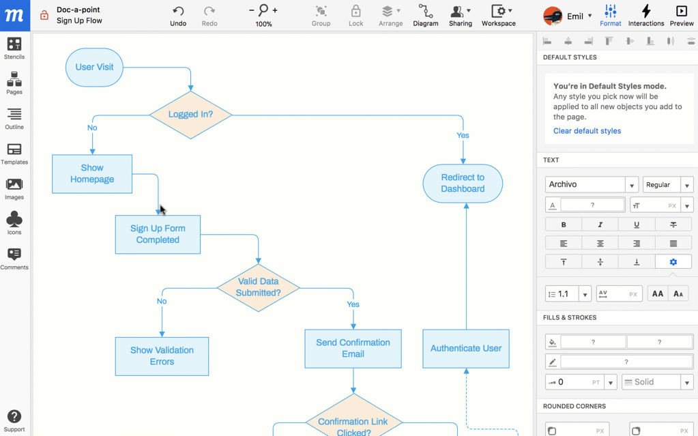Click the fill color swatch field

point(592,342)
